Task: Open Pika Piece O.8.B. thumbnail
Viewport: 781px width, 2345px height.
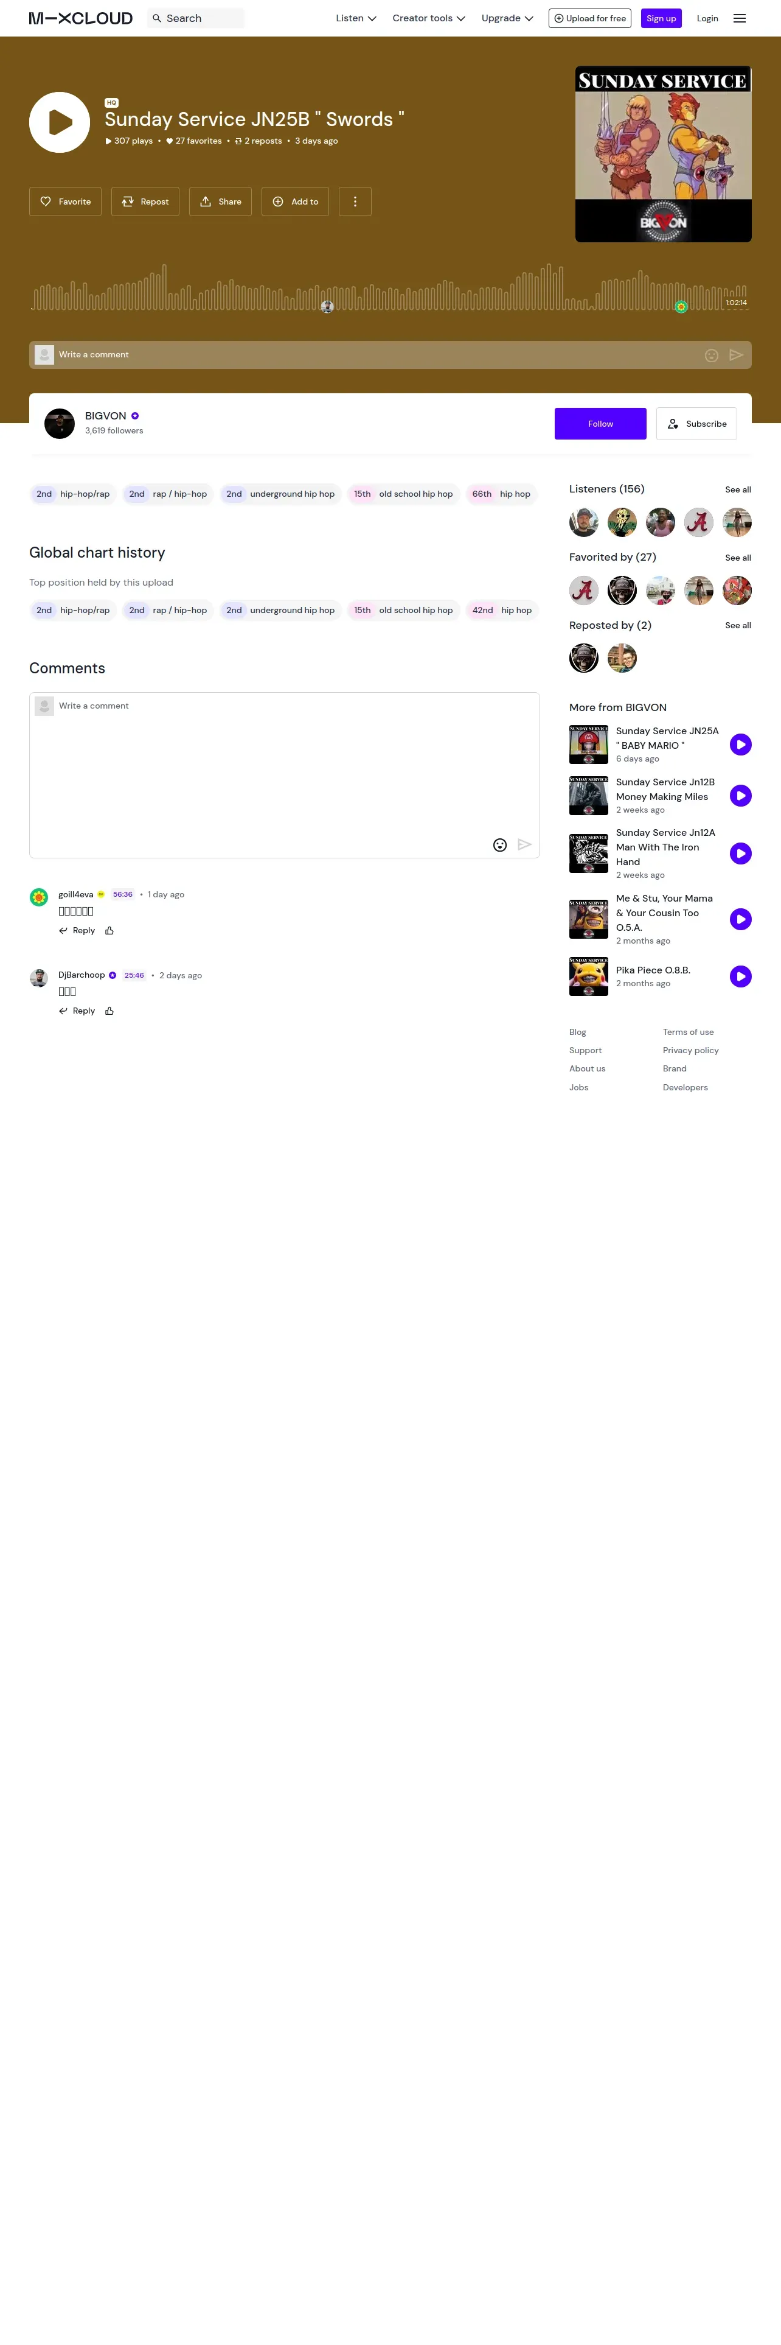Action: click(589, 977)
